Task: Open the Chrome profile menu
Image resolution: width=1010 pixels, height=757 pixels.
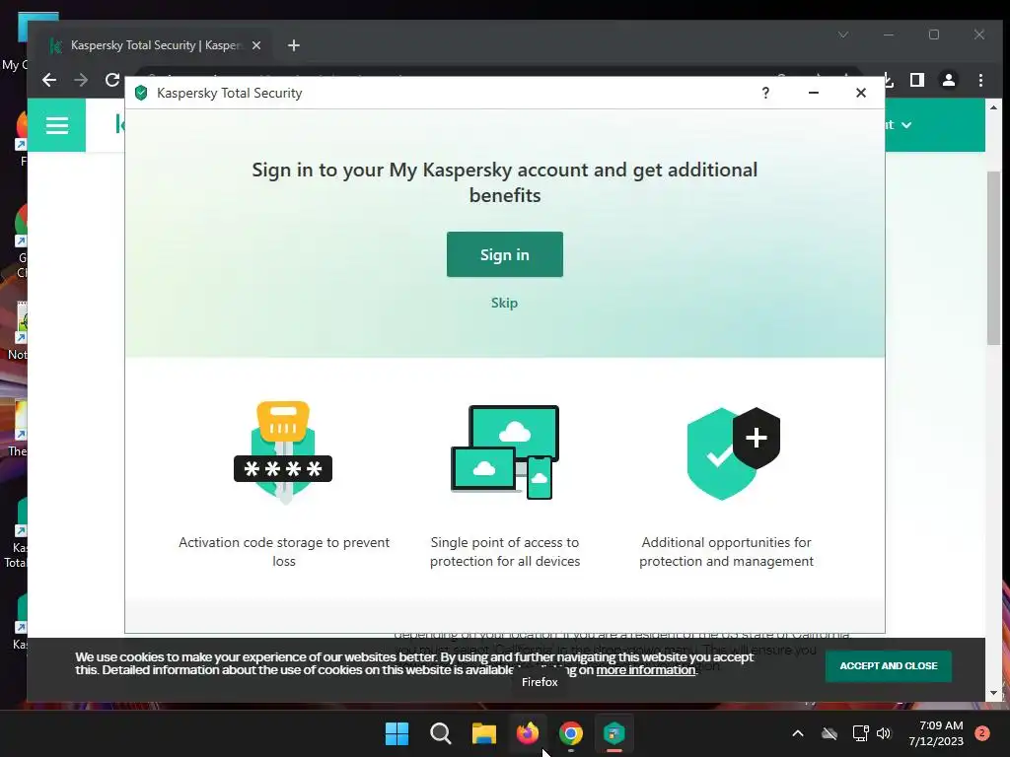Action: point(949,80)
